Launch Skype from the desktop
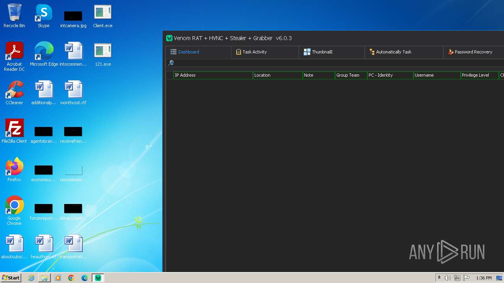The image size is (504, 283). (x=44, y=16)
